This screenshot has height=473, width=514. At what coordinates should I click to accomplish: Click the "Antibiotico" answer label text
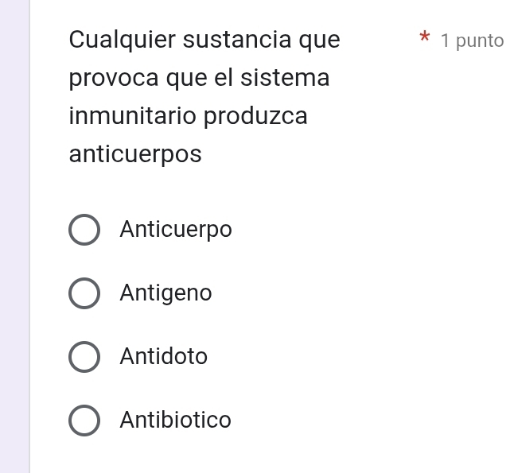[175, 421]
